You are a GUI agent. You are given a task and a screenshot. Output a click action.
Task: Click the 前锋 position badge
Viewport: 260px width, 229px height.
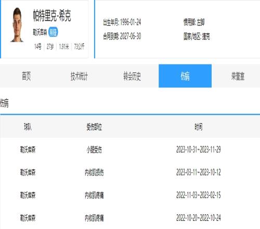[x=53, y=32]
